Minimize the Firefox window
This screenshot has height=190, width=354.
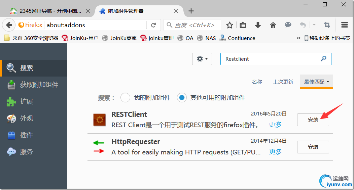(306, 4)
